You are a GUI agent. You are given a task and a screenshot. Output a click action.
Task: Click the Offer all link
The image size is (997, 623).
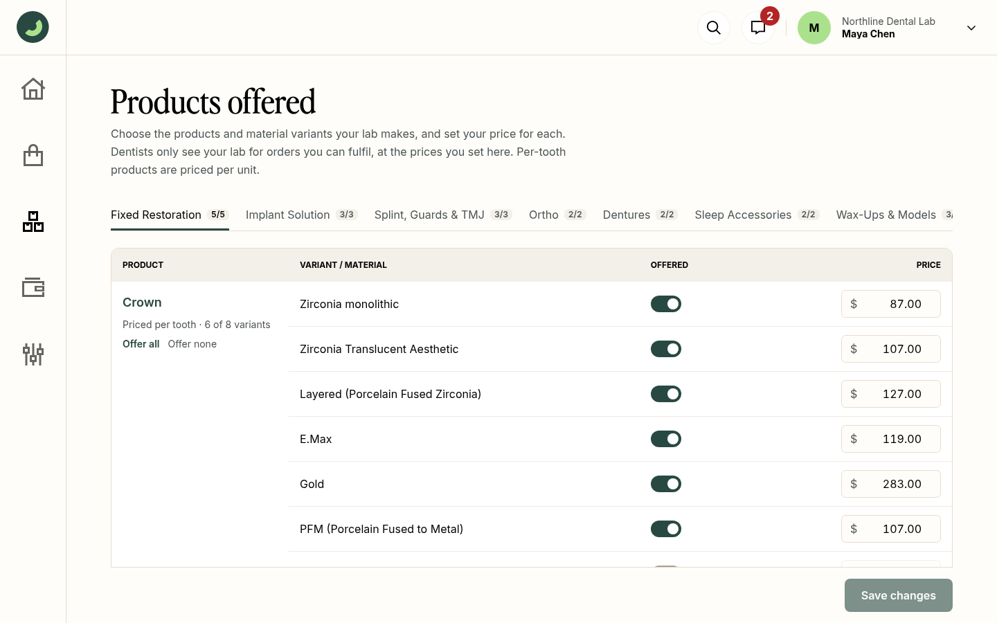coord(141,344)
